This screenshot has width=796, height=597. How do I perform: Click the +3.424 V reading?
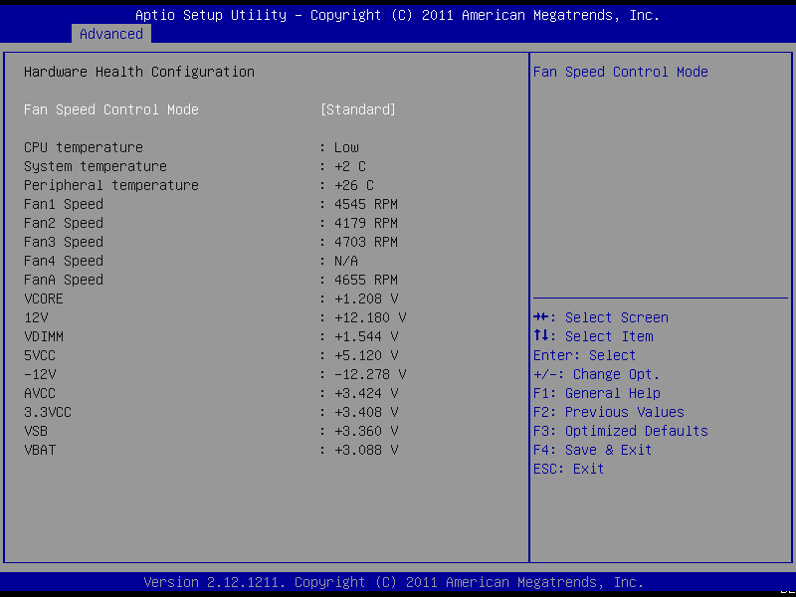(x=366, y=393)
